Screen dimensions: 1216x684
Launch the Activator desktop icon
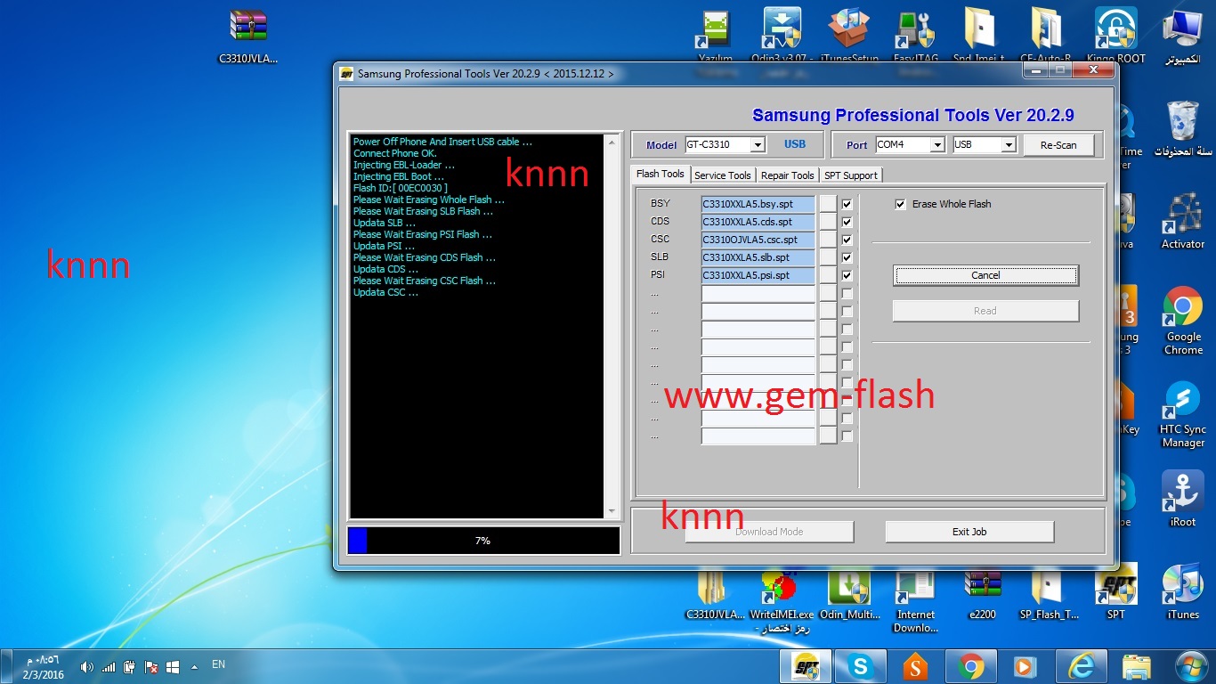[x=1183, y=218]
